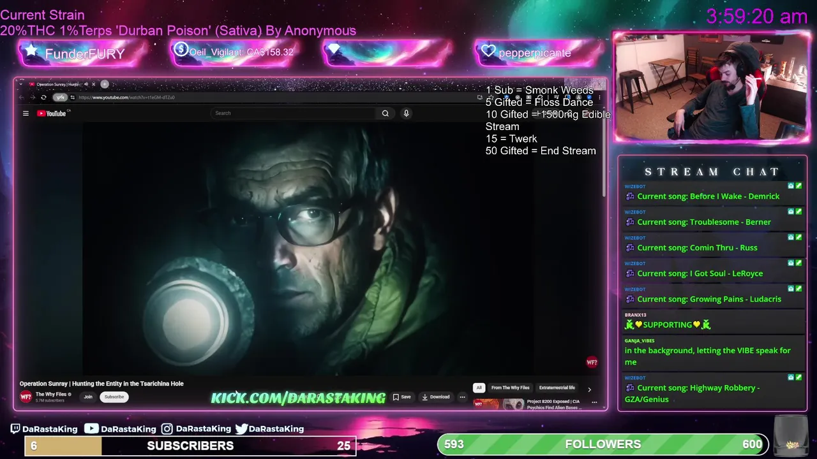The width and height of the screenshot is (817, 459).
Task: Click the webcam overlay
Action: coord(711,86)
